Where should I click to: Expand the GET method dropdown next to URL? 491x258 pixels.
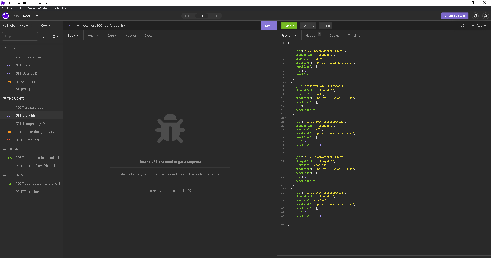pyautogui.click(x=74, y=26)
